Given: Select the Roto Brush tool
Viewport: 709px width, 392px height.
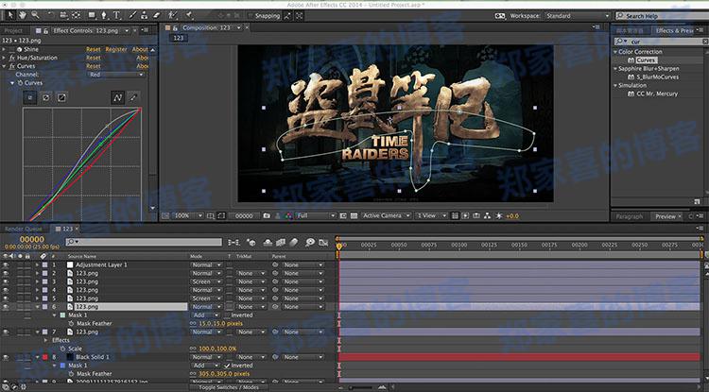Looking at the screenshot, I should point(173,15).
